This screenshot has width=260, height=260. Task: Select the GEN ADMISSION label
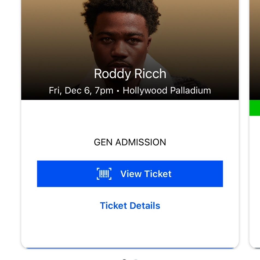[130, 142]
